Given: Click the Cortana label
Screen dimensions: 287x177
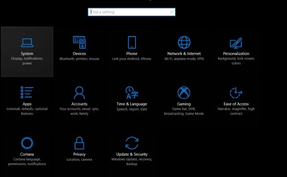Looking at the screenshot, I should [x=27, y=154].
